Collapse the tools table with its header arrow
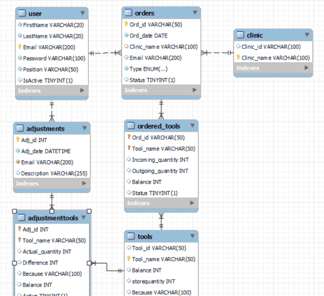 pyautogui.click(x=192, y=236)
